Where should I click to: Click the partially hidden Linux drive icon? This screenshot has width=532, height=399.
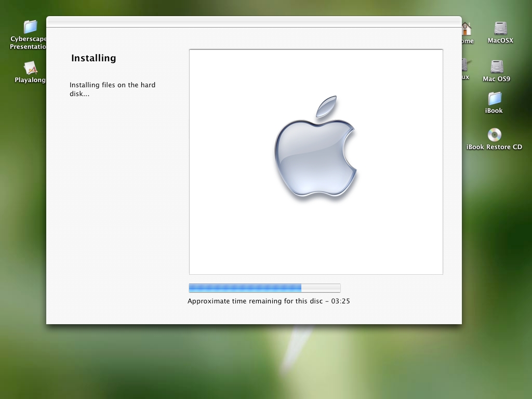point(464,65)
